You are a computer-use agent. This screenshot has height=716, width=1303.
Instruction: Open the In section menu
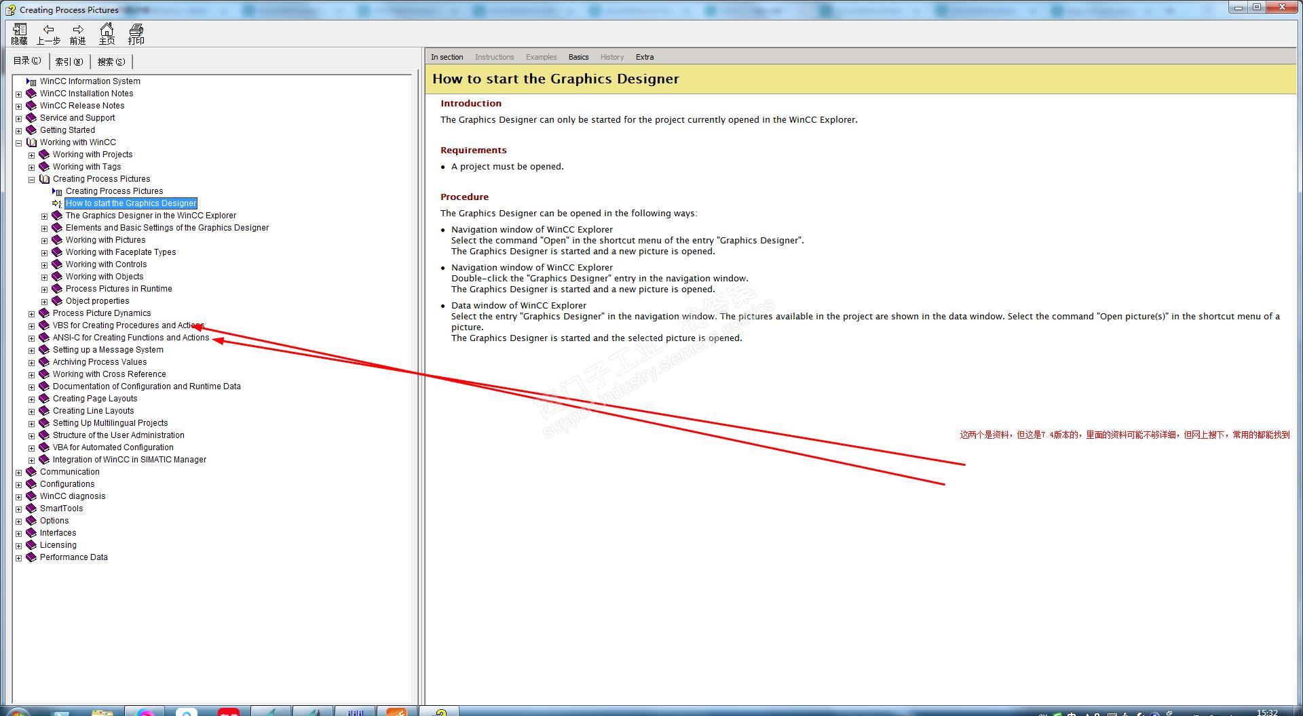click(447, 57)
